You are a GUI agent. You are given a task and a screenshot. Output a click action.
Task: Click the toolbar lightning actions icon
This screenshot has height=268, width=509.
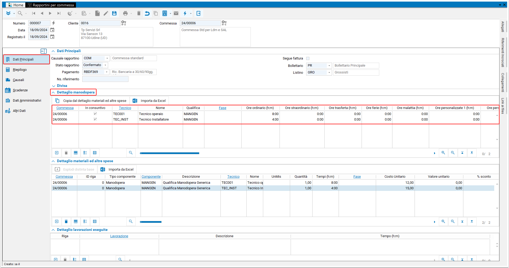[x=185, y=13]
